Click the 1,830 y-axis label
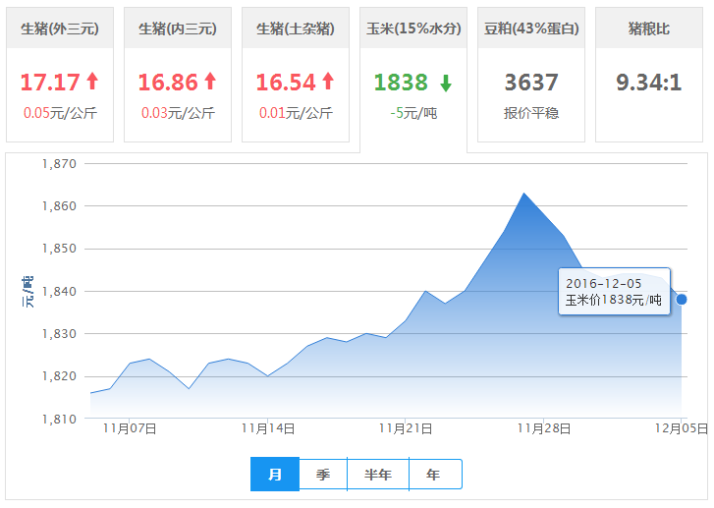714x508 pixels. pos(59,333)
